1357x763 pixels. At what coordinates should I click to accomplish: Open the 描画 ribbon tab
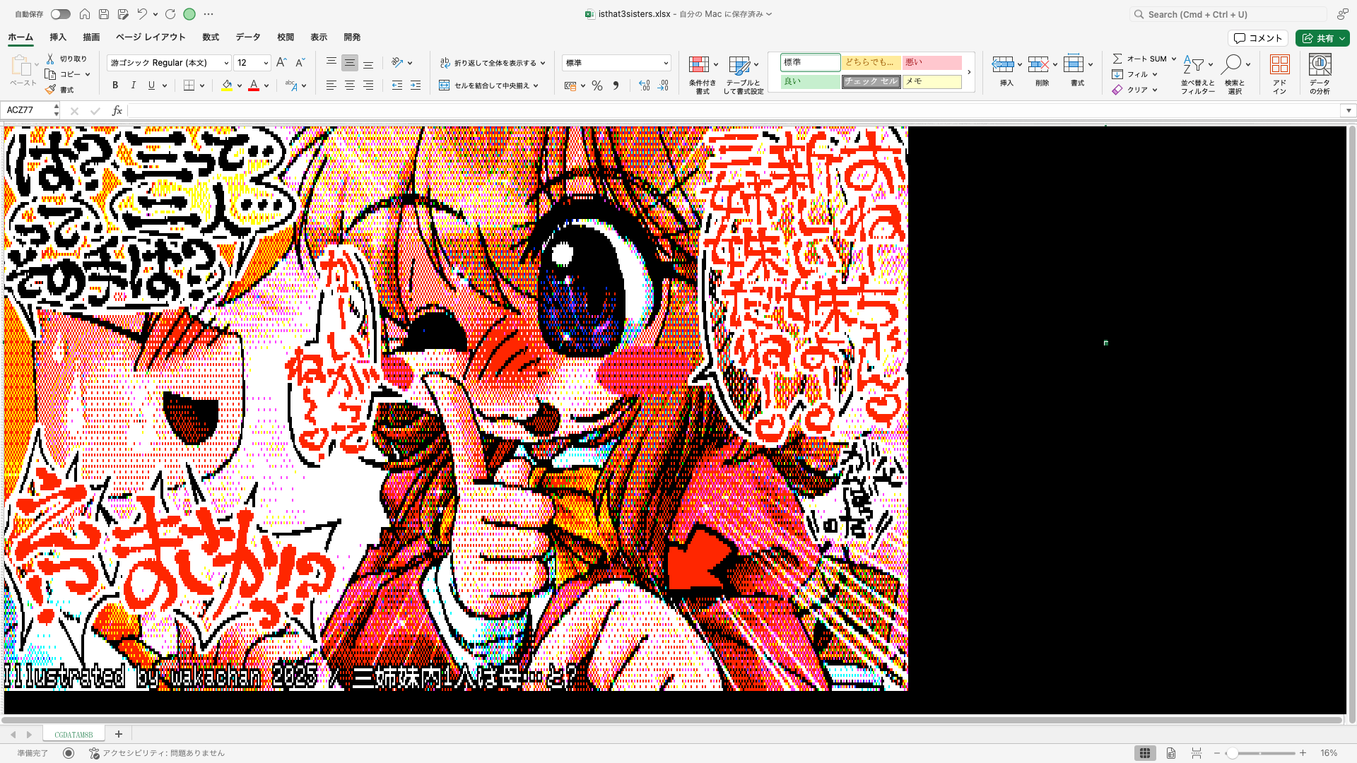point(91,37)
